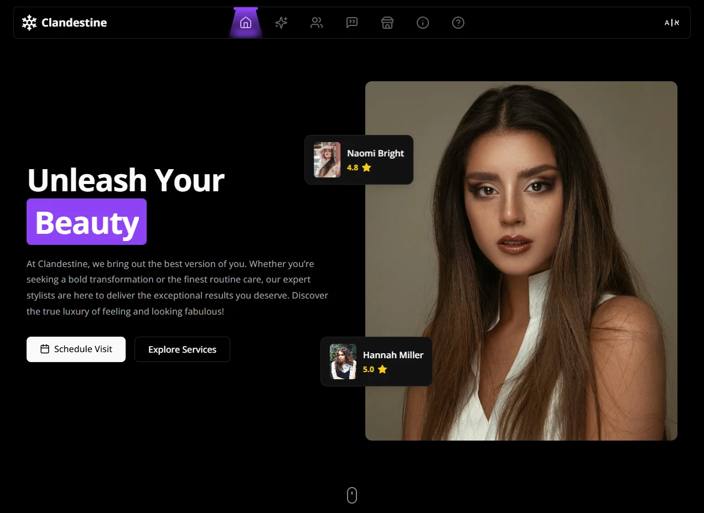Screen dimensions: 704x513
Task: Open the sparkles services icon
Action: pos(281,23)
